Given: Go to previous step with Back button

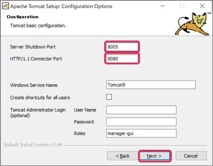Looking at the screenshot, I should point(123,156).
